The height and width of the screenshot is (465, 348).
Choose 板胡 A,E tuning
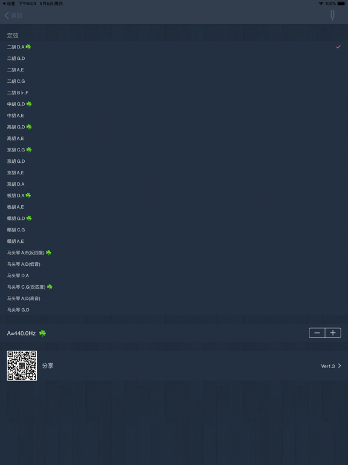(174, 206)
